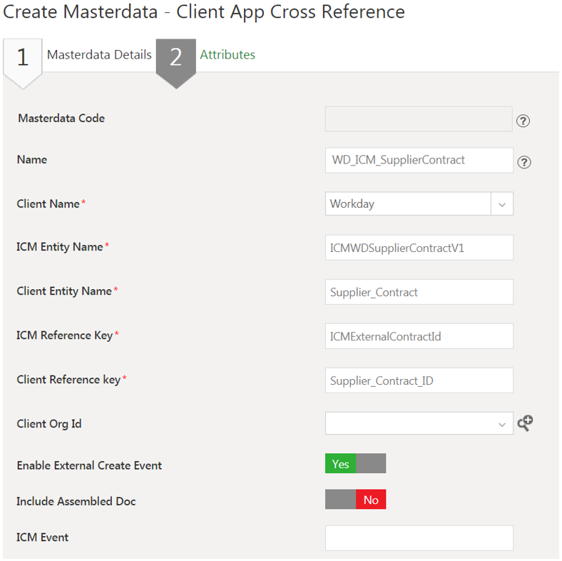
Task: Click the Name field help icon
Action: click(x=523, y=162)
